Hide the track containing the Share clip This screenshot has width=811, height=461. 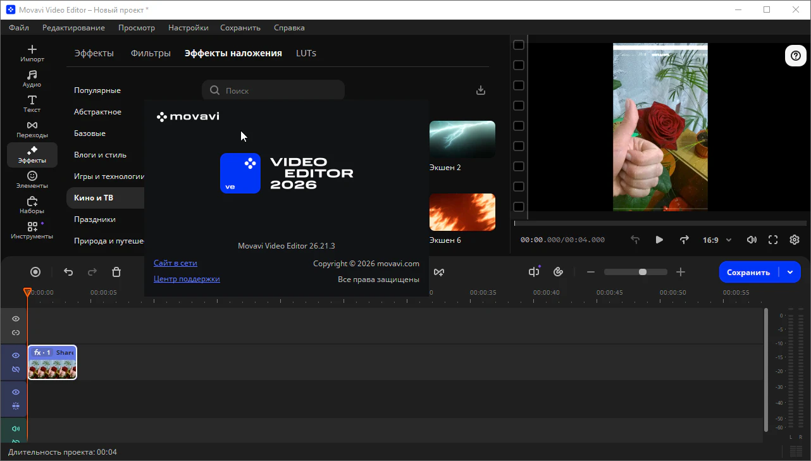[x=16, y=355]
